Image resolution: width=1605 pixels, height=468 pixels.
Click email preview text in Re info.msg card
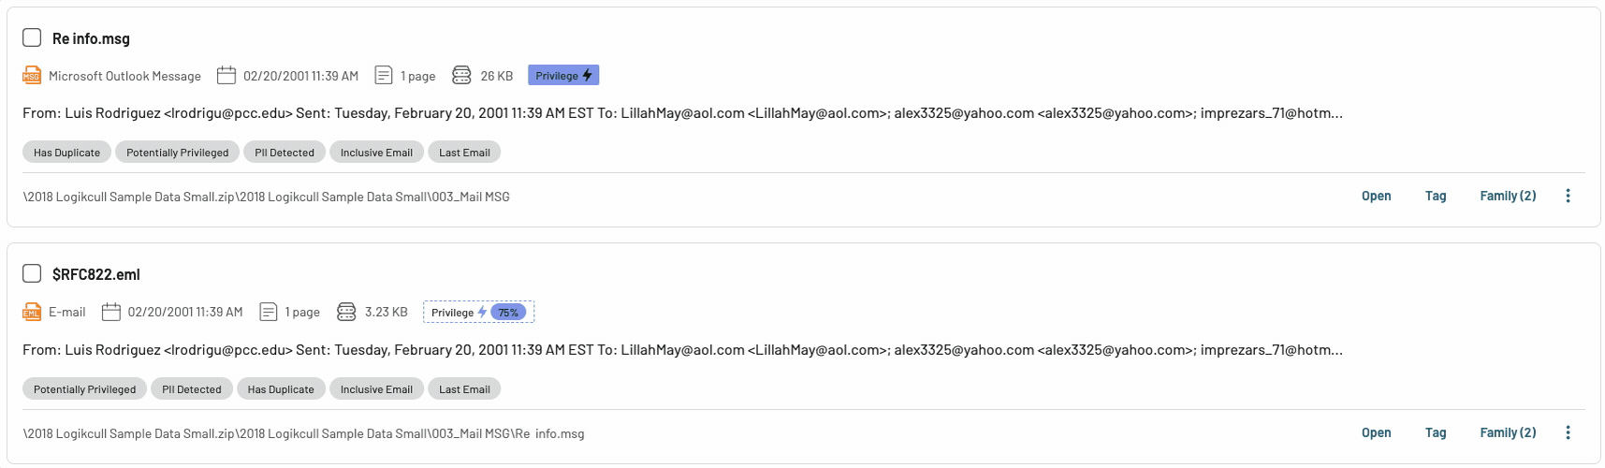pyautogui.click(x=682, y=113)
